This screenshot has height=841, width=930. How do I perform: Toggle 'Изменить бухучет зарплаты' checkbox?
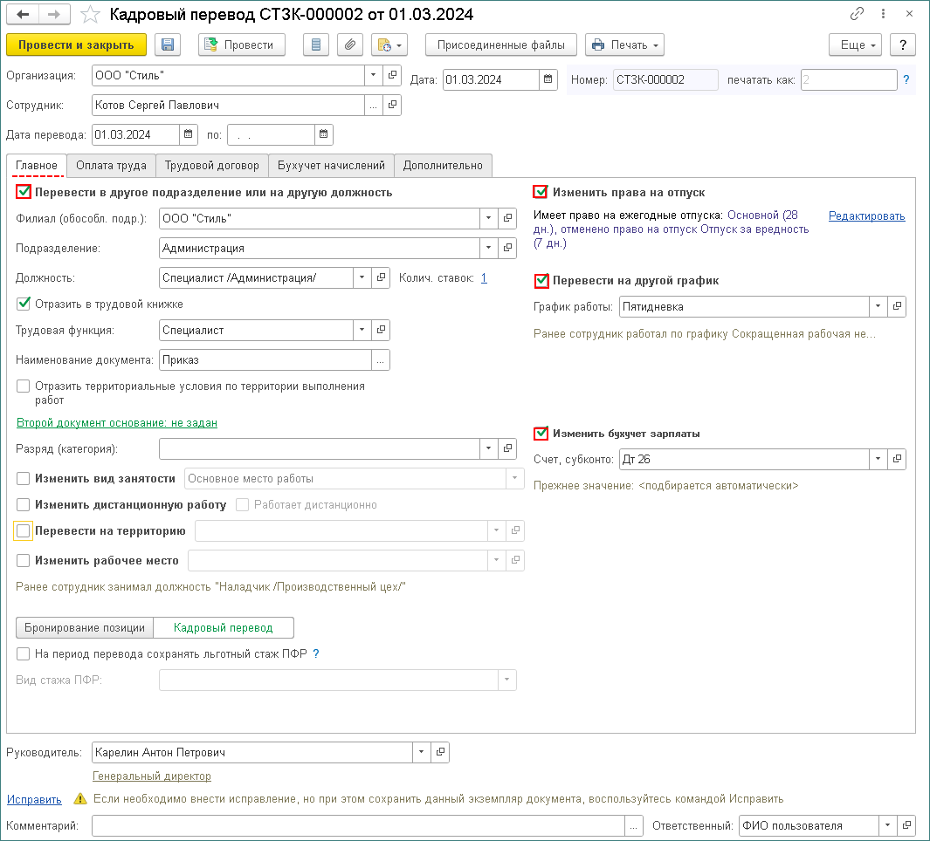click(541, 434)
